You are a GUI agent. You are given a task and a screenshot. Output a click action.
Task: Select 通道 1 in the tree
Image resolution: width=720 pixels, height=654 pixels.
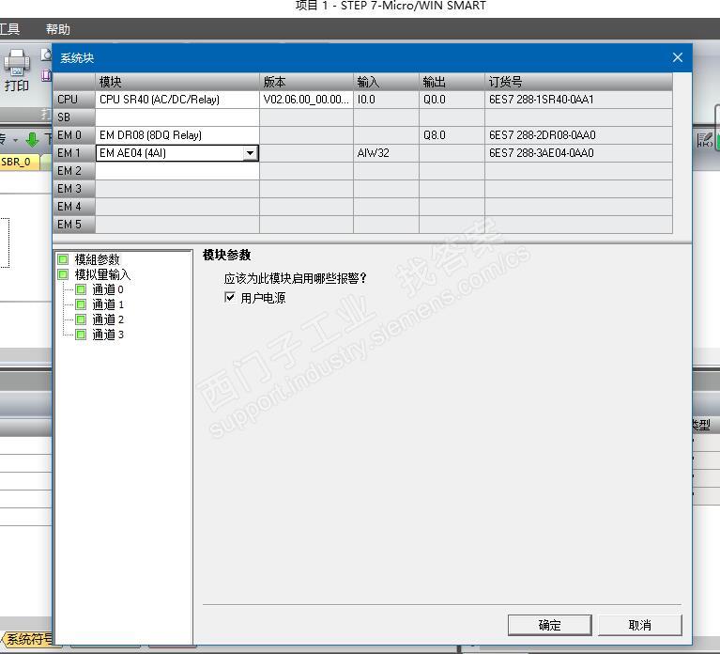(x=107, y=304)
